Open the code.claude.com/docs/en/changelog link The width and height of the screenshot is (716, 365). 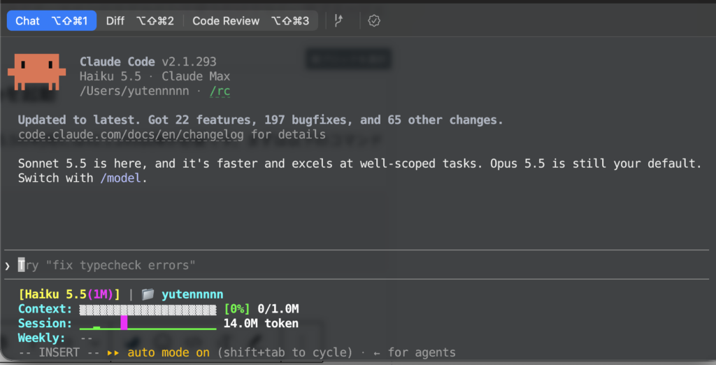pos(131,135)
